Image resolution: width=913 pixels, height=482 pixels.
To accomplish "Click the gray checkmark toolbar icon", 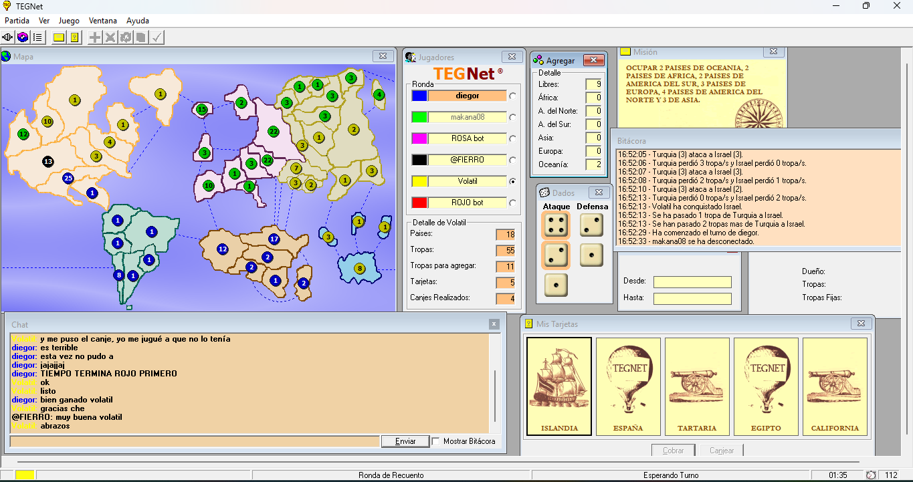I will (x=157, y=37).
